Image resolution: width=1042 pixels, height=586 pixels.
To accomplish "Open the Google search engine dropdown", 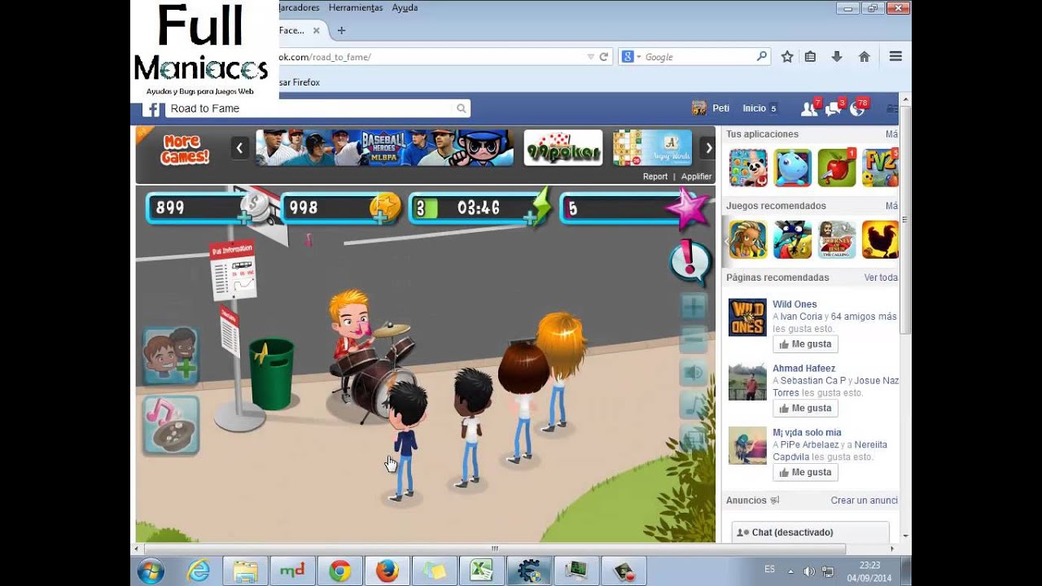I will pos(631,56).
